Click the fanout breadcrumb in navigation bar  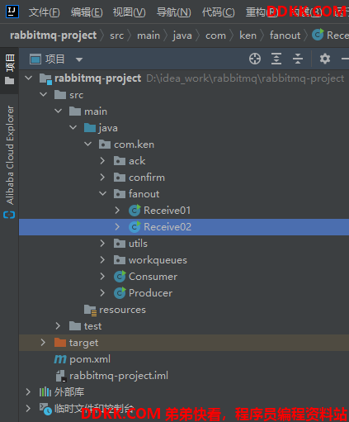click(285, 36)
